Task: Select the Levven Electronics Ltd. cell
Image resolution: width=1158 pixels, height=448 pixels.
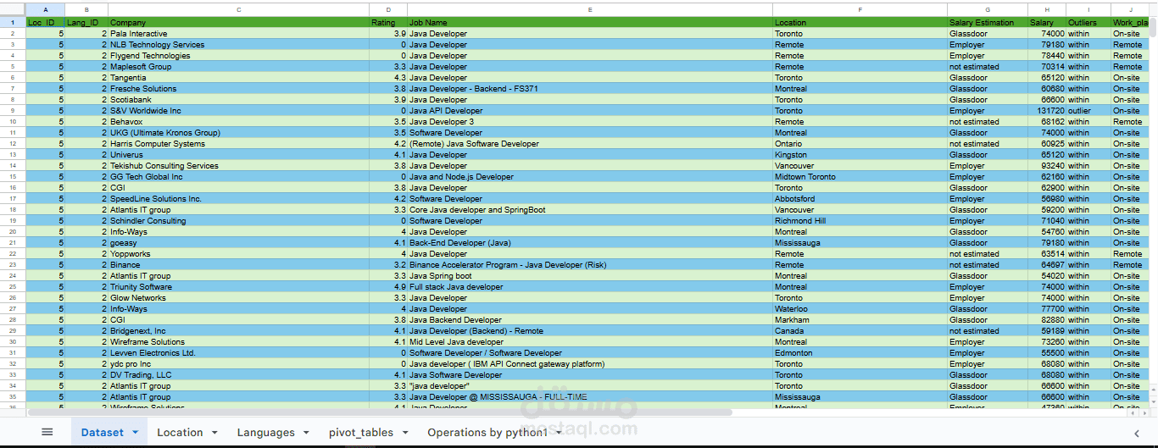Action: (239, 352)
